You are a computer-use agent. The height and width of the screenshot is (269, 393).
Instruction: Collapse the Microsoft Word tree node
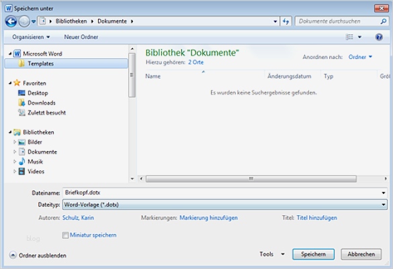point(10,54)
